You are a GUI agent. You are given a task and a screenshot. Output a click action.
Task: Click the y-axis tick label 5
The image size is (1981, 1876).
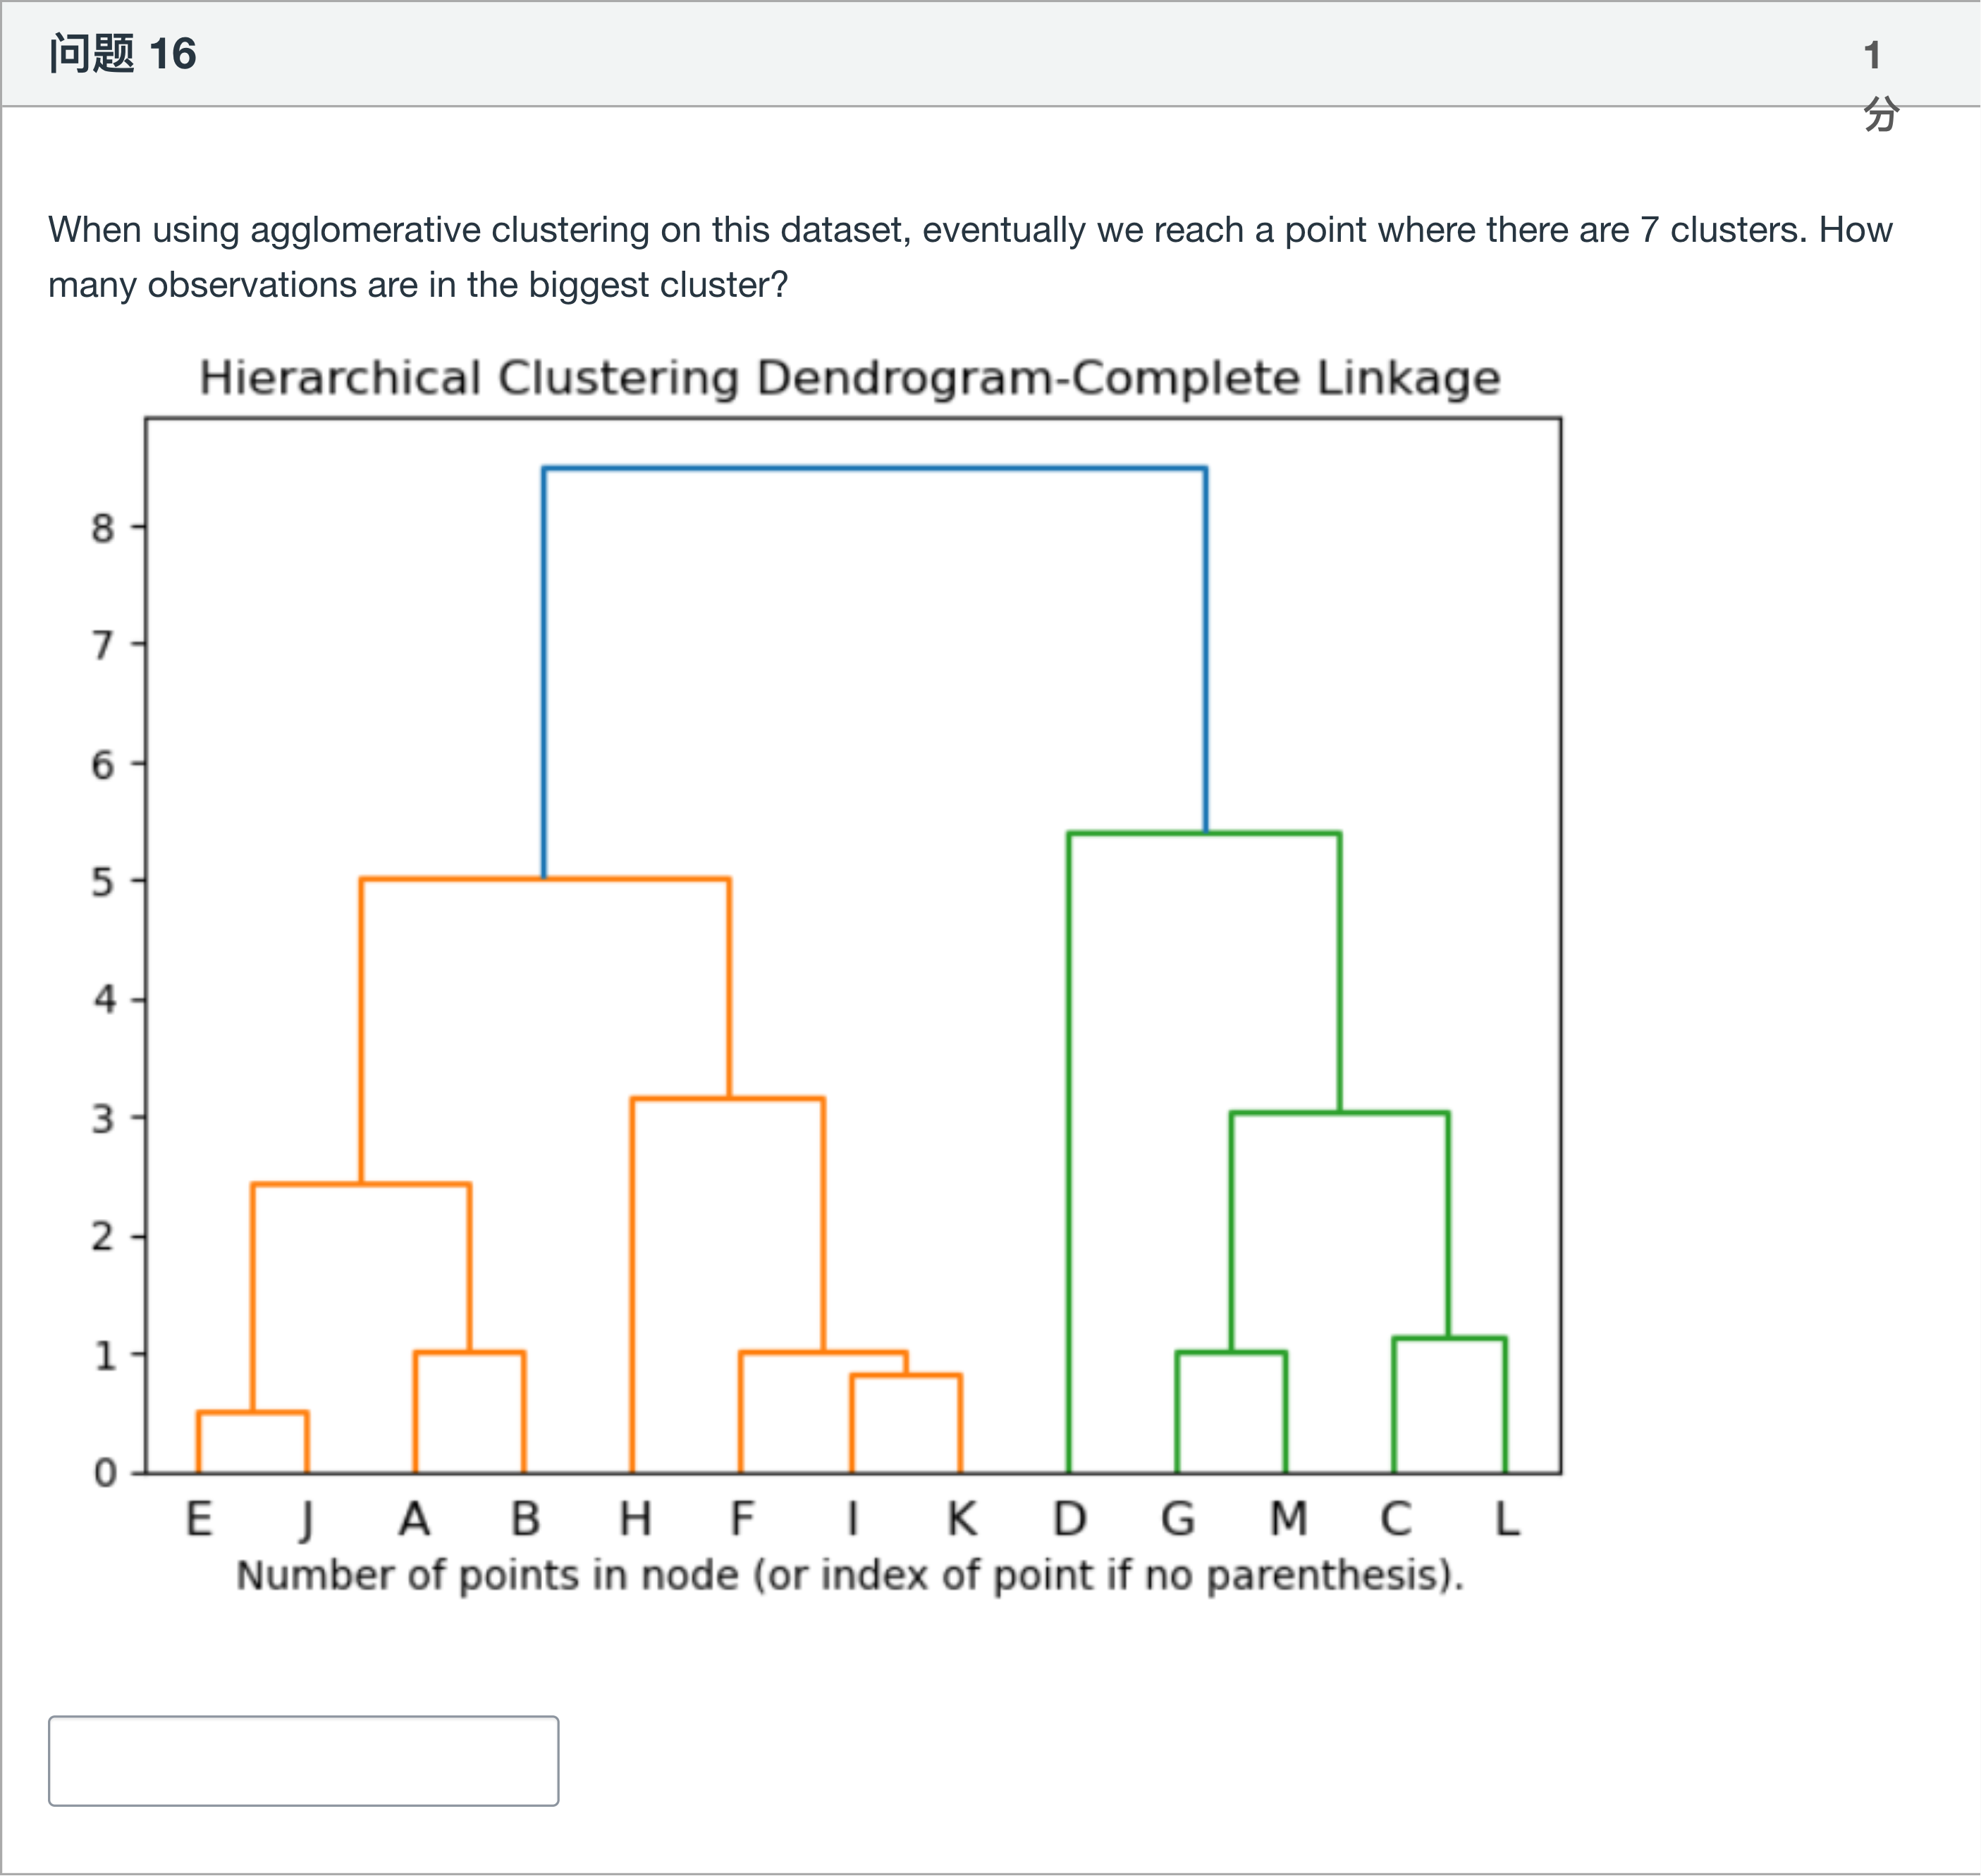click(x=103, y=882)
